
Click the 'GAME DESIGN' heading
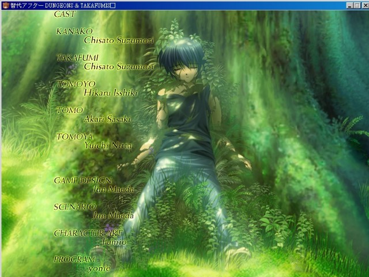coord(82,181)
